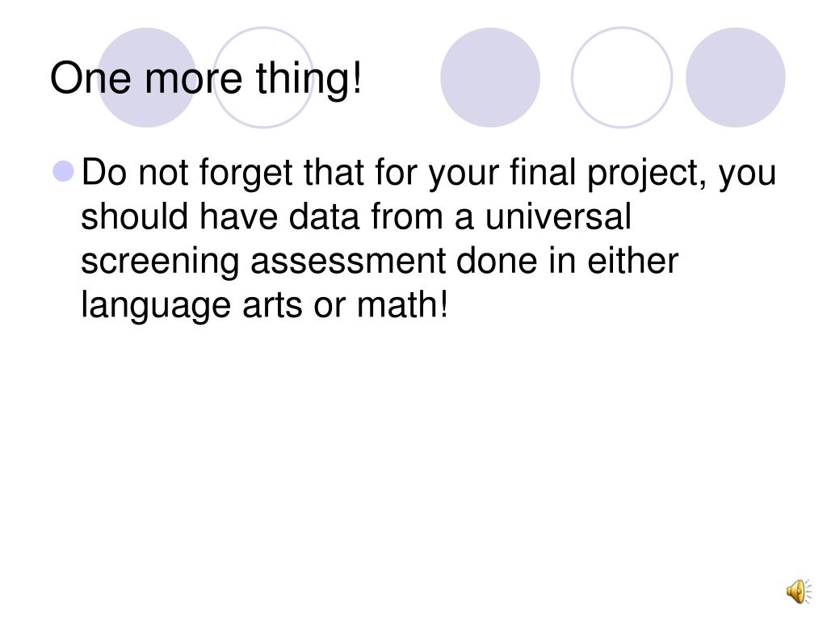
Task: Click the word 'either' in third line
Action: pyautogui.click(x=633, y=261)
